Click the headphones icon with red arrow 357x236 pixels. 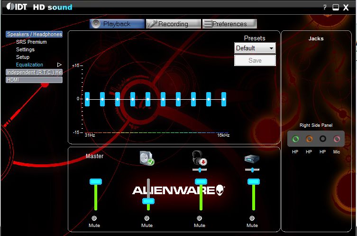(x=200, y=158)
